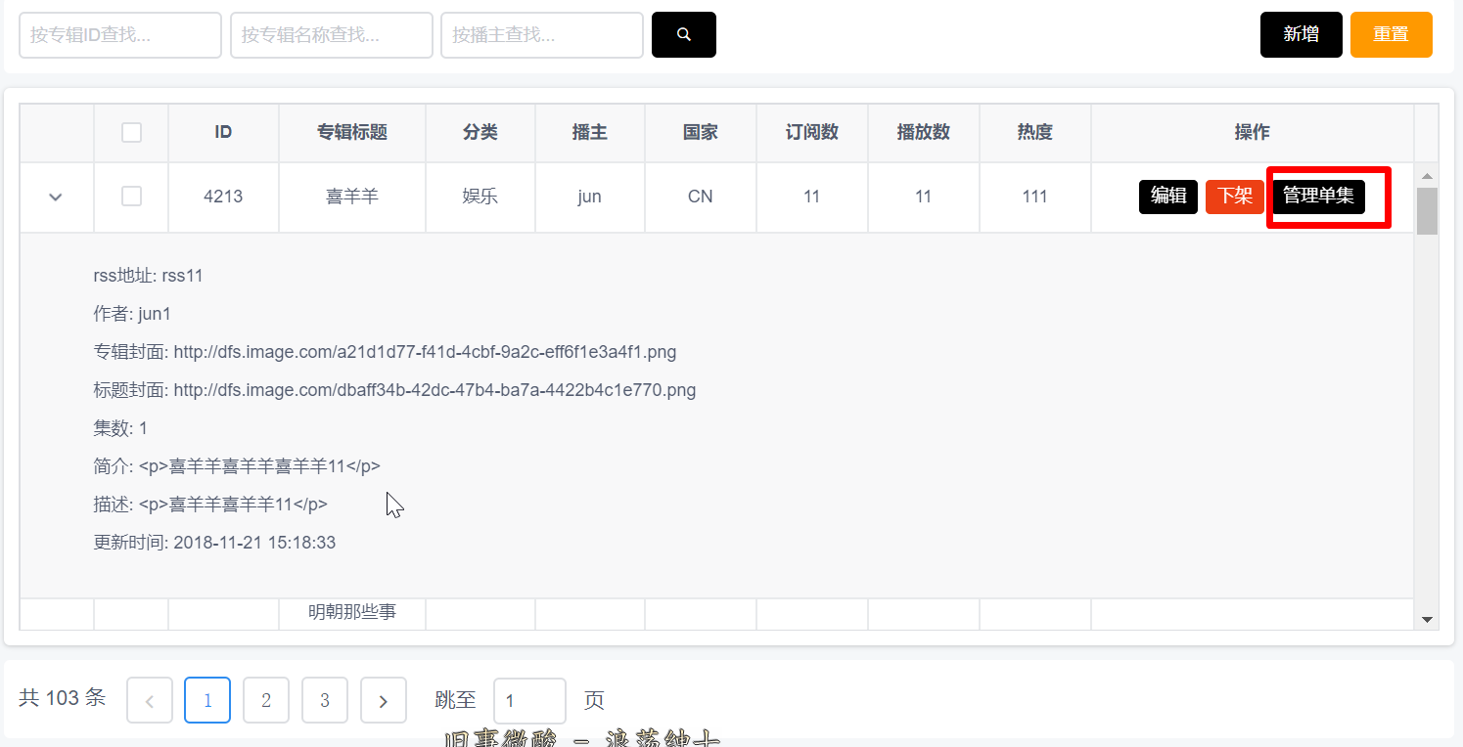The image size is (1463, 747).
Task: Click the 订阅数 column header
Action: coord(811,133)
